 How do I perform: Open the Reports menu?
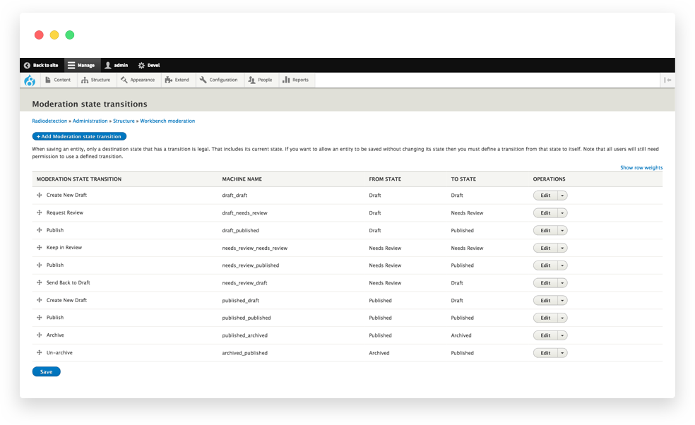[296, 80]
